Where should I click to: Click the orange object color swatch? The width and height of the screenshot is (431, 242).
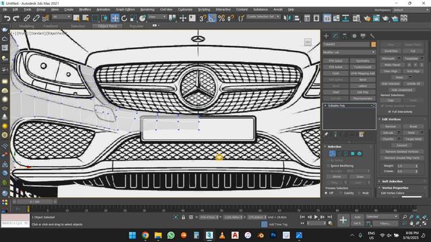click(x=373, y=44)
